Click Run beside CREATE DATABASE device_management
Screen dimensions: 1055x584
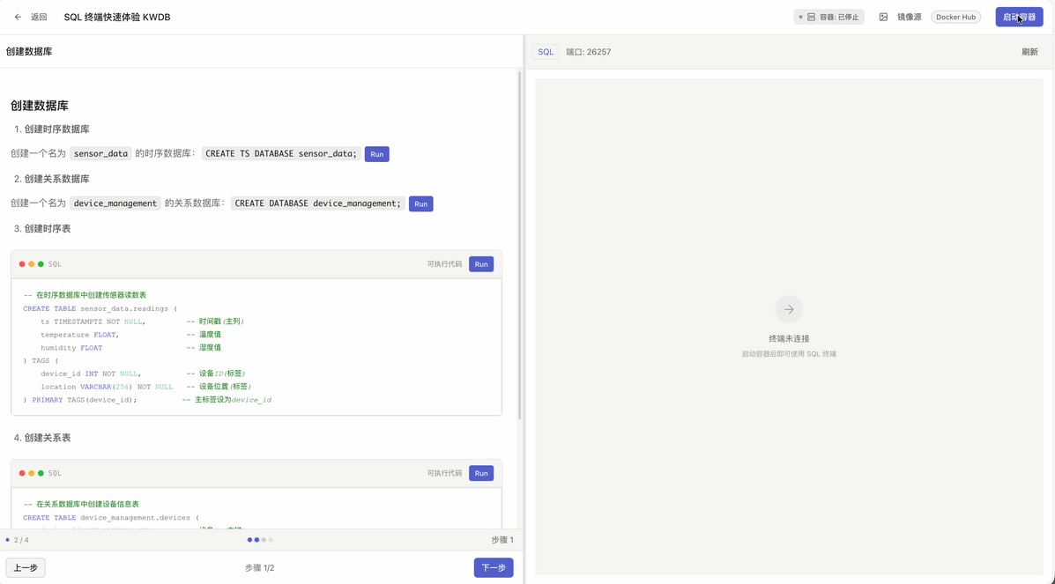[420, 203]
